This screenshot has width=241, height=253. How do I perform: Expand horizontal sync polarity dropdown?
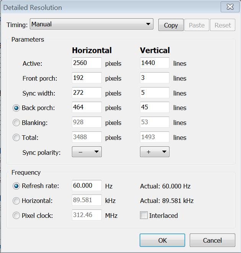coord(86,152)
